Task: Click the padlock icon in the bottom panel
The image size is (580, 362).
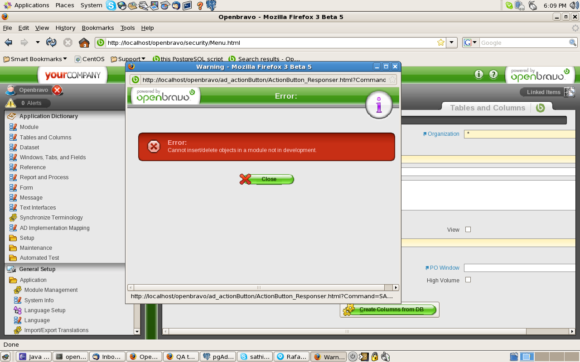Action: [375, 357]
